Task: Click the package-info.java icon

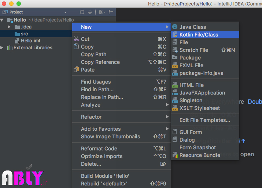Action: 175,73
